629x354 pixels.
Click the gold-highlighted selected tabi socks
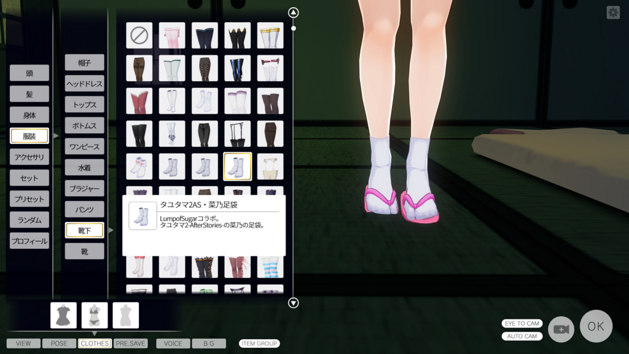click(238, 167)
